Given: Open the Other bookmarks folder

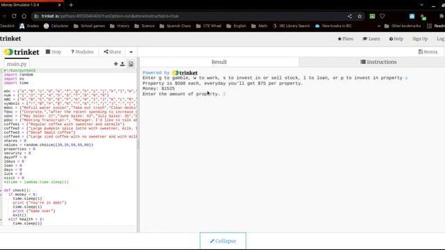Looking at the screenshot, I should pos(403,26).
